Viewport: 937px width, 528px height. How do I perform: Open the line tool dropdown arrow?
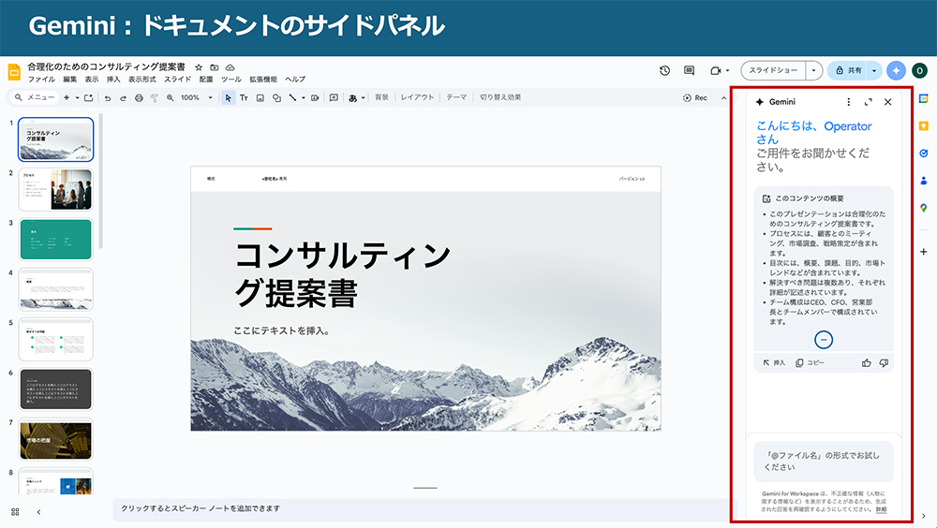click(303, 97)
